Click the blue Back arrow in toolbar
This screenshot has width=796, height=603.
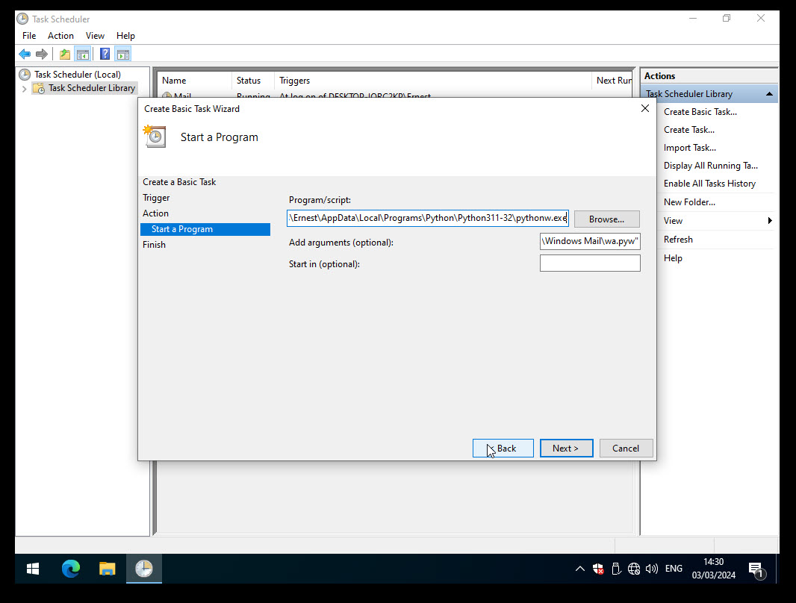(25, 54)
